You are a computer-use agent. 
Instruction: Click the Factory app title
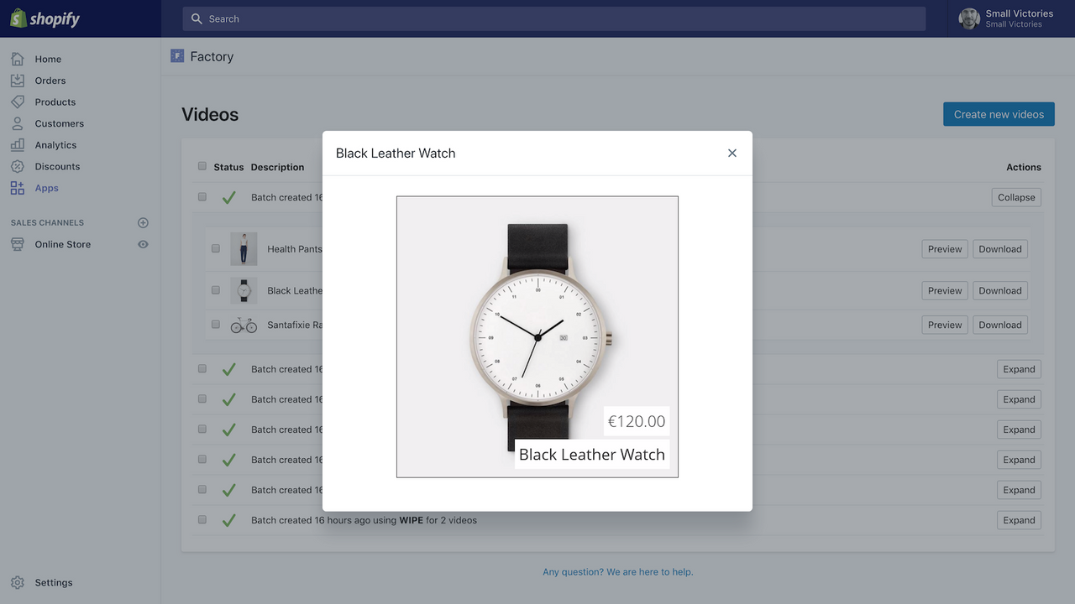[212, 56]
